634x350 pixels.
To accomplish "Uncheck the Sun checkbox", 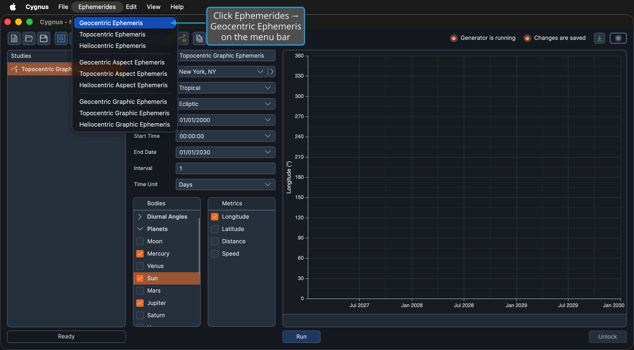I will 140,278.
